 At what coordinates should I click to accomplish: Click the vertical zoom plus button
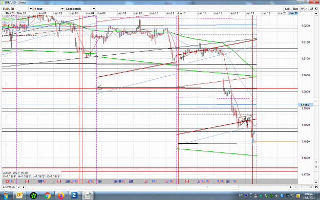316,167
